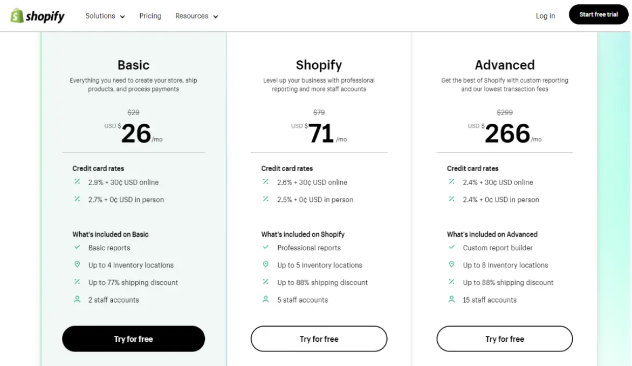632x366 pixels.
Task: Select the checkmark icon next to Professional reports
Action: (265, 248)
